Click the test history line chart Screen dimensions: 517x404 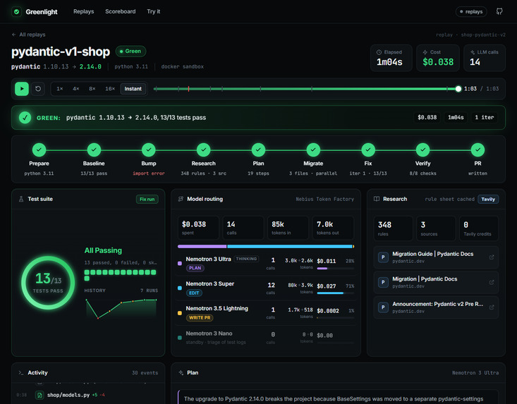tap(121, 307)
